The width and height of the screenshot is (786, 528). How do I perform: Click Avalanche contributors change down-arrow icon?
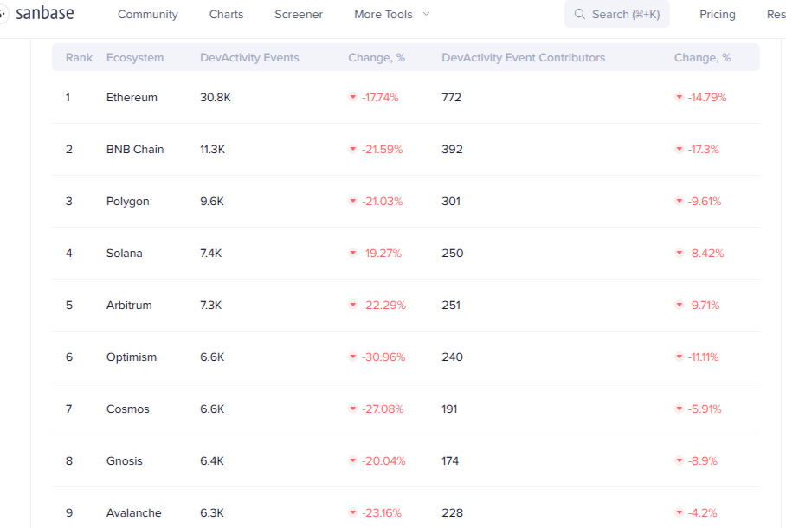tap(680, 513)
